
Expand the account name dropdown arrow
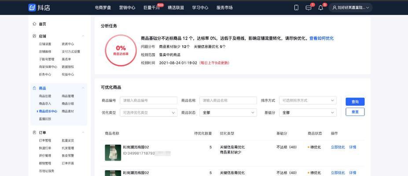[x=368, y=8]
